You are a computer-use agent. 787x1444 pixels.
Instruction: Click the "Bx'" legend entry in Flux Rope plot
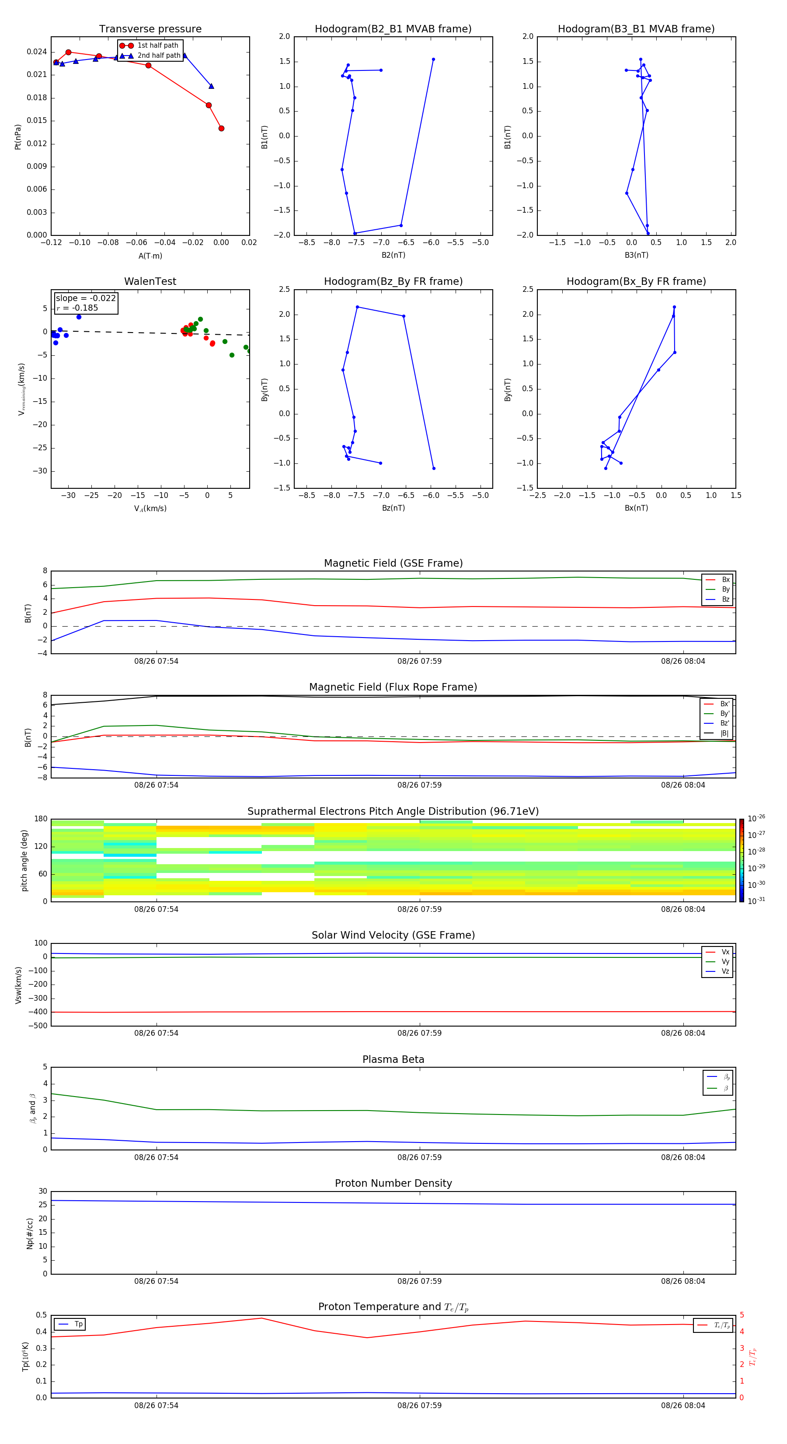tap(717, 704)
